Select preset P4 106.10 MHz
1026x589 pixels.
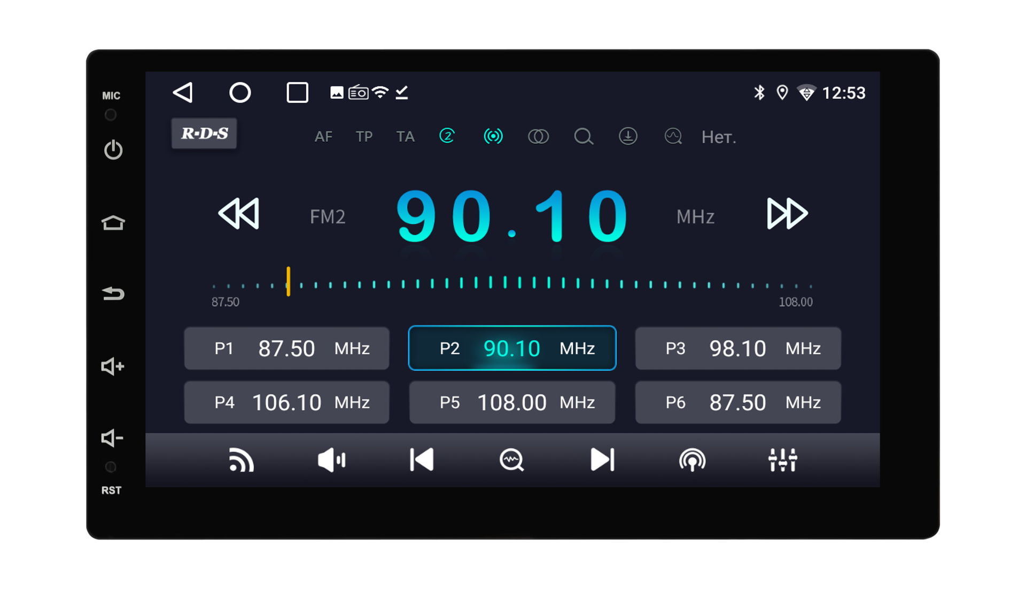click(x=286, y=402)
